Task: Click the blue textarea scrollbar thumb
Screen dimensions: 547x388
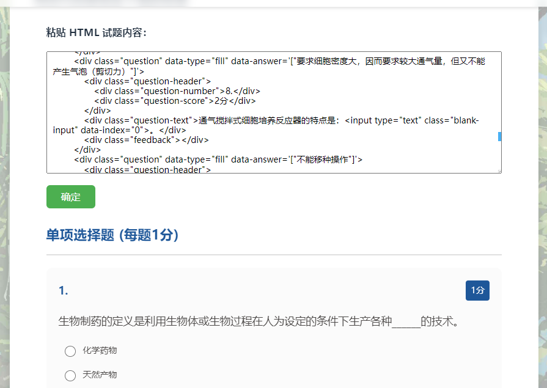Action: tap(499, 136)
